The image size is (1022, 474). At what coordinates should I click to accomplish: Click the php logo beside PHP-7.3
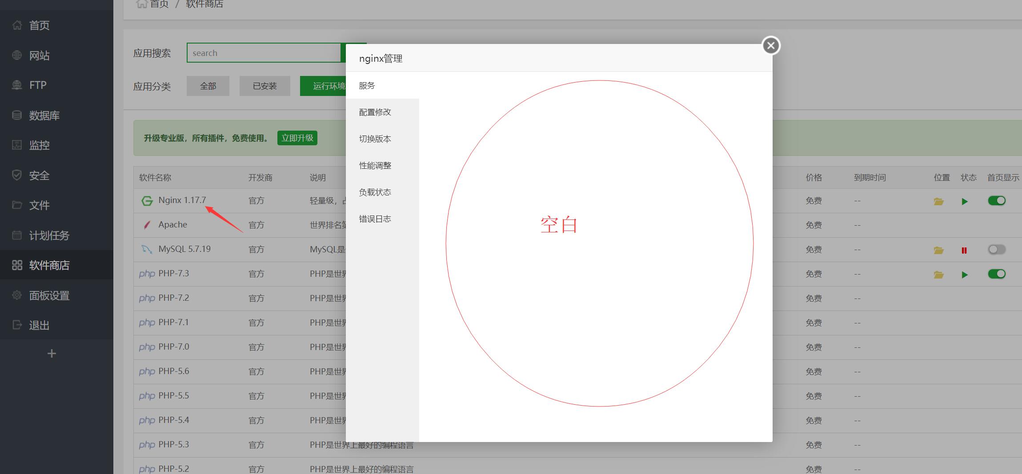pos(147,274)
